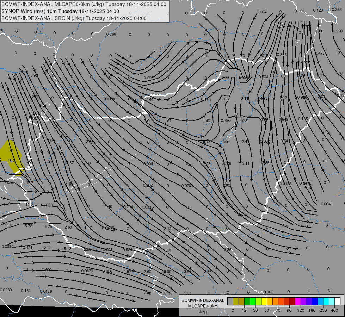Click the map value '1.67'
Image resolution: width=345 pixels, height=317 pixels.
(168, 121)
